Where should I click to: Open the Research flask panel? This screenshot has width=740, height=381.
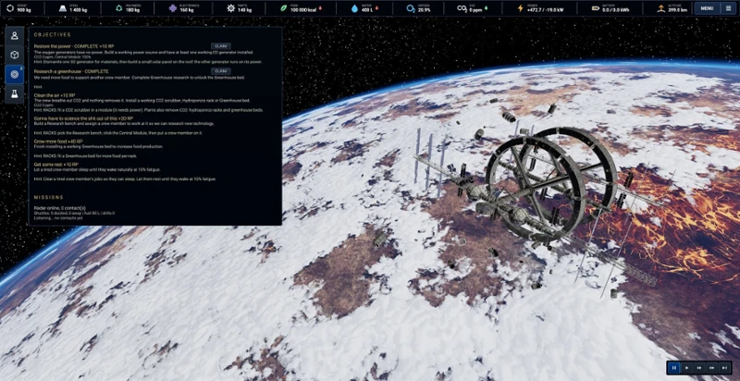pos(15,93)
